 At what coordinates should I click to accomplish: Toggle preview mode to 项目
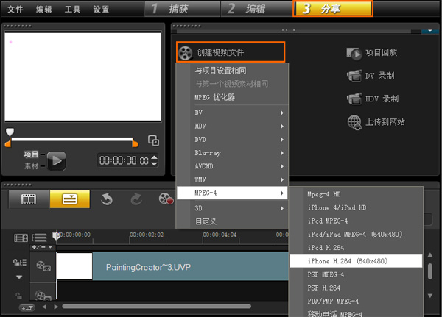(31, 154)
